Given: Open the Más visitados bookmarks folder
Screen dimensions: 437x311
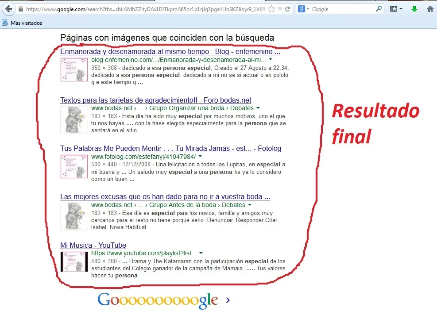Looking at the screenshot, I should 22,23.
